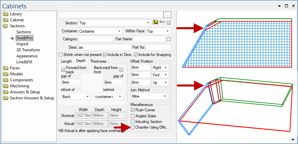Click the Components folder icon

(x=6, y=80)
